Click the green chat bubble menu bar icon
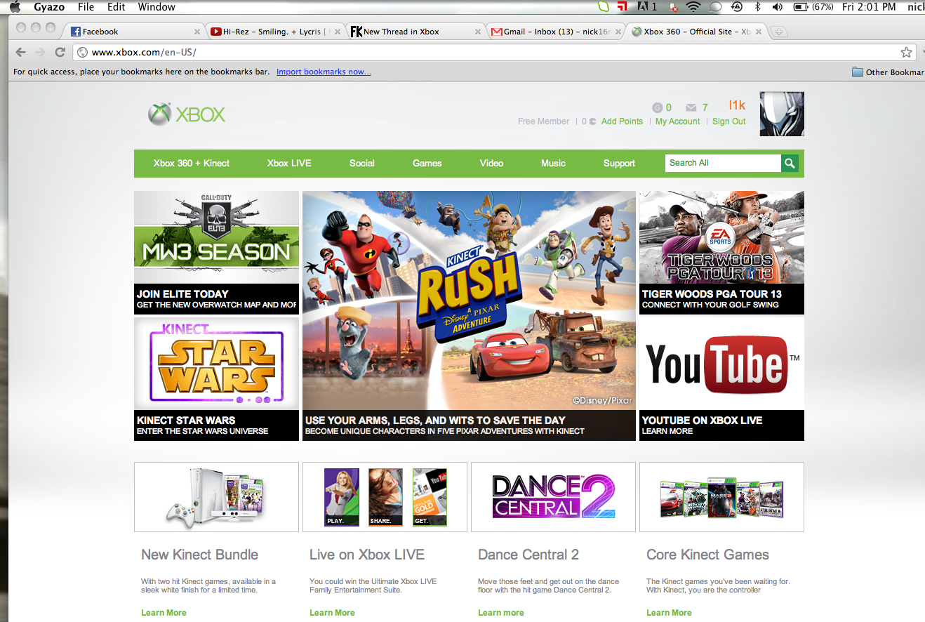The image size is (925, 622). click(604, 7)
